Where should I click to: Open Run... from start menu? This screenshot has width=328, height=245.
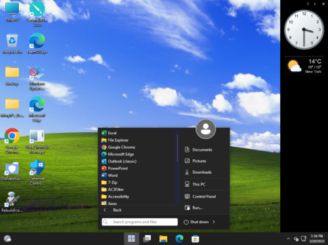pyautogui.click(x=194, y=208)
